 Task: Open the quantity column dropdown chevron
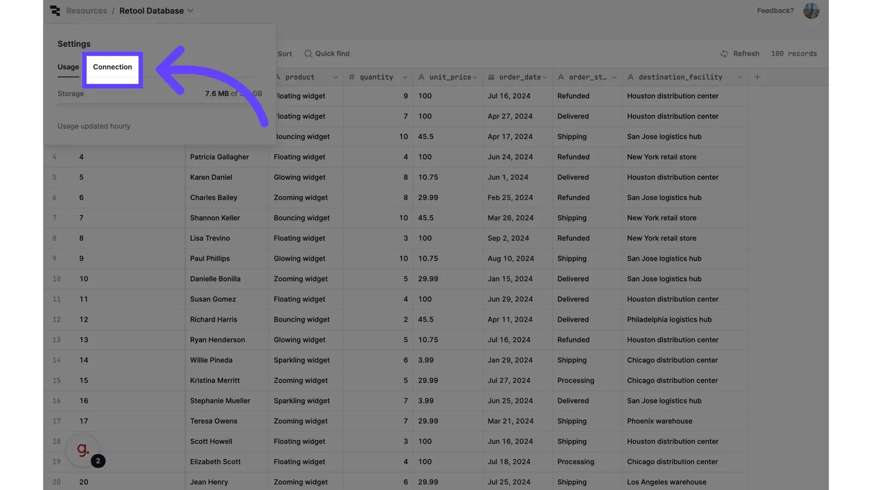point(405,77)
